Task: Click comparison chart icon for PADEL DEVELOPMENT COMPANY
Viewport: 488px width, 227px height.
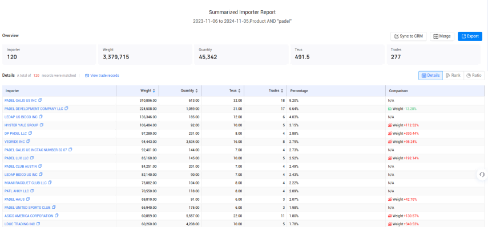Action: (390, 109)
